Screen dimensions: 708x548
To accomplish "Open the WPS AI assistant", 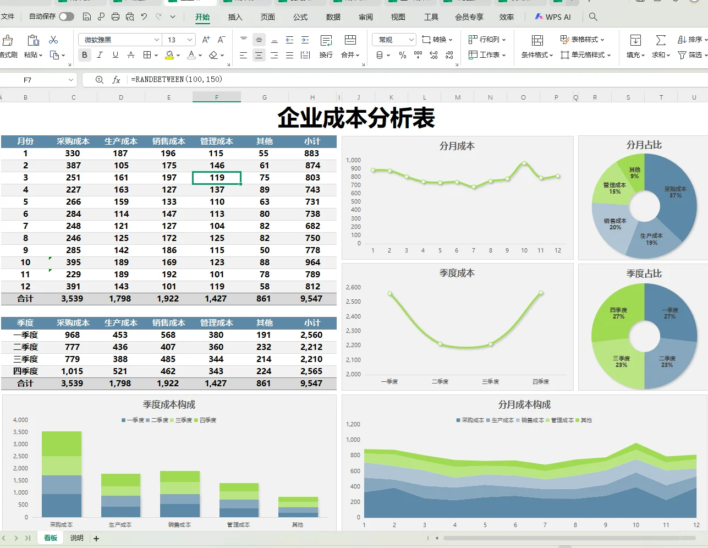I will coord(553,17).
